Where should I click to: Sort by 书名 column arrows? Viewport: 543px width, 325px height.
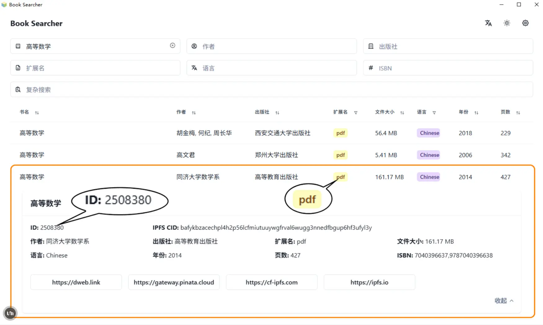click(37, 113)
